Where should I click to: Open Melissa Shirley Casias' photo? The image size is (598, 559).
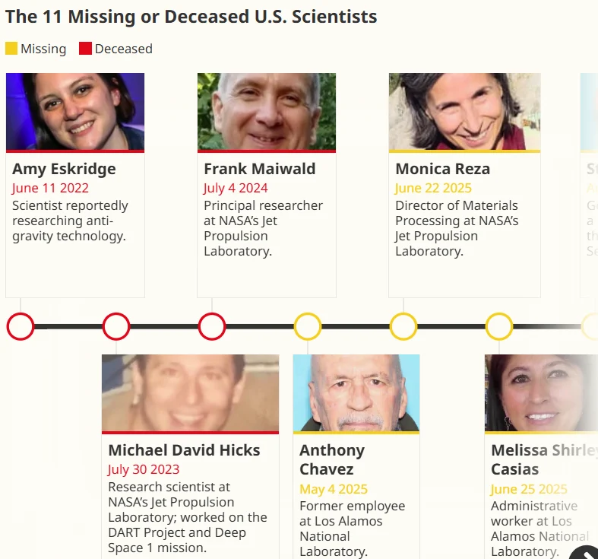541,392
